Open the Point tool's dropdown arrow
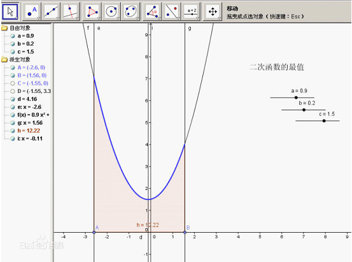Screen dimensions: 352x262 pos(38,18)
